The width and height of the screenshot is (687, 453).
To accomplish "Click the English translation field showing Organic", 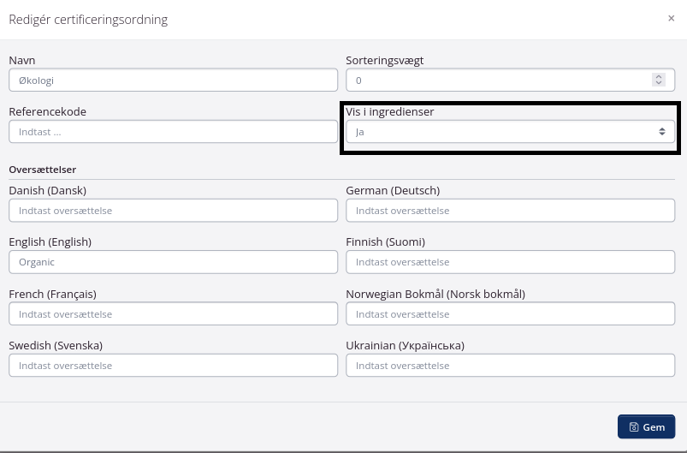I will pyautogui.click(x=173, y=263).
